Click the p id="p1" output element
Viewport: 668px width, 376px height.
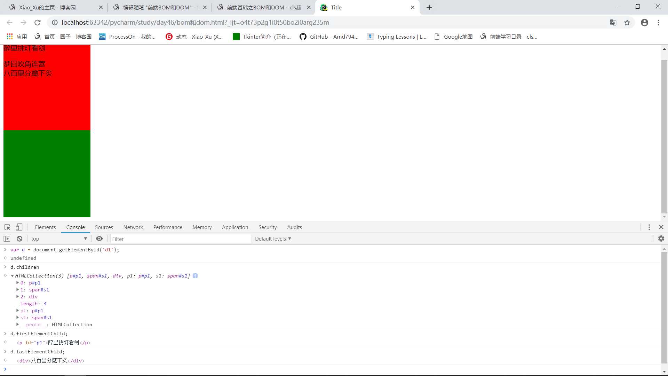point(54,343)
